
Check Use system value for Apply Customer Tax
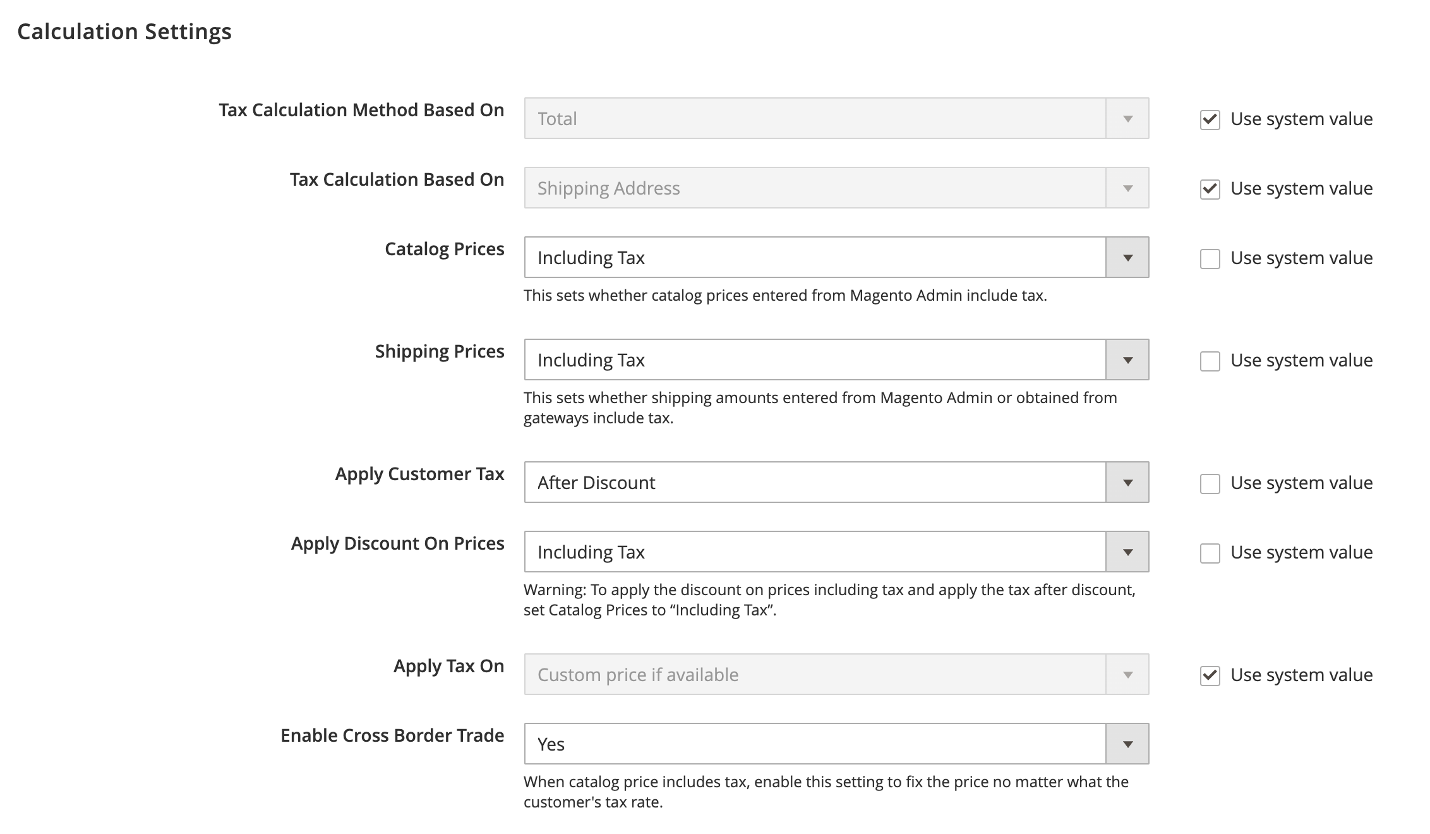tap(1210, 484)
